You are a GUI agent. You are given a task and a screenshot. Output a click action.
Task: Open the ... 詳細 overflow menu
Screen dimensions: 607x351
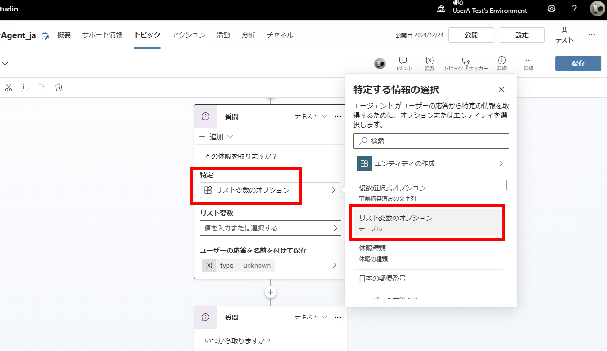click(x=528, y=63)
